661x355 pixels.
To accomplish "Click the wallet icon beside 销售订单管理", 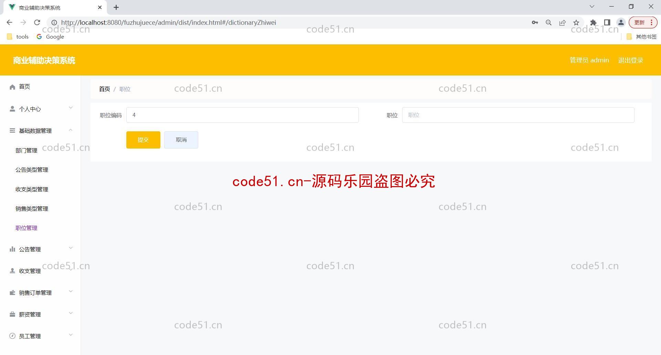I will (x=12, y=293).
